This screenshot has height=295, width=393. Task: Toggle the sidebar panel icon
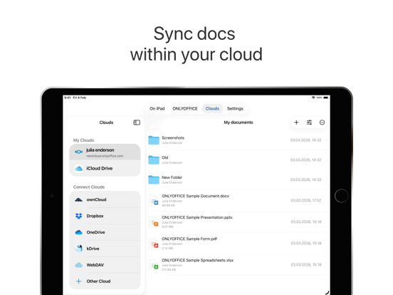tap(137, 123)
